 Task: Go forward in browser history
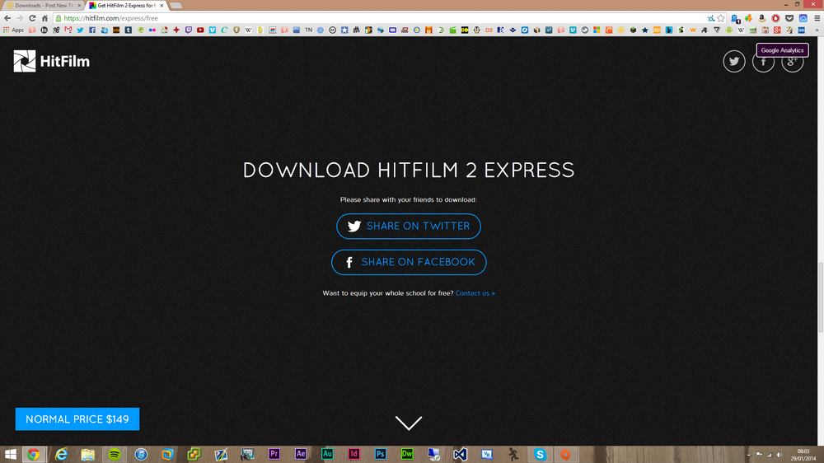click(x=20, y=18)
